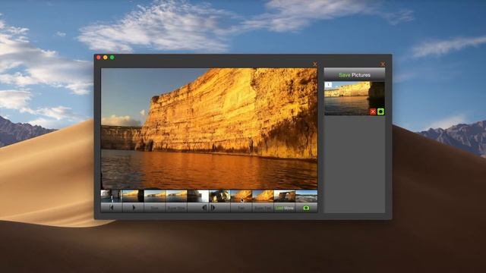The height and width of the screenshot is (273, 486).
Task: Select the Slow playback speed button
Action: coord(155,208)
